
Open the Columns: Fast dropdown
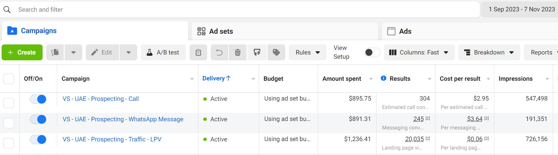point(419,53)
